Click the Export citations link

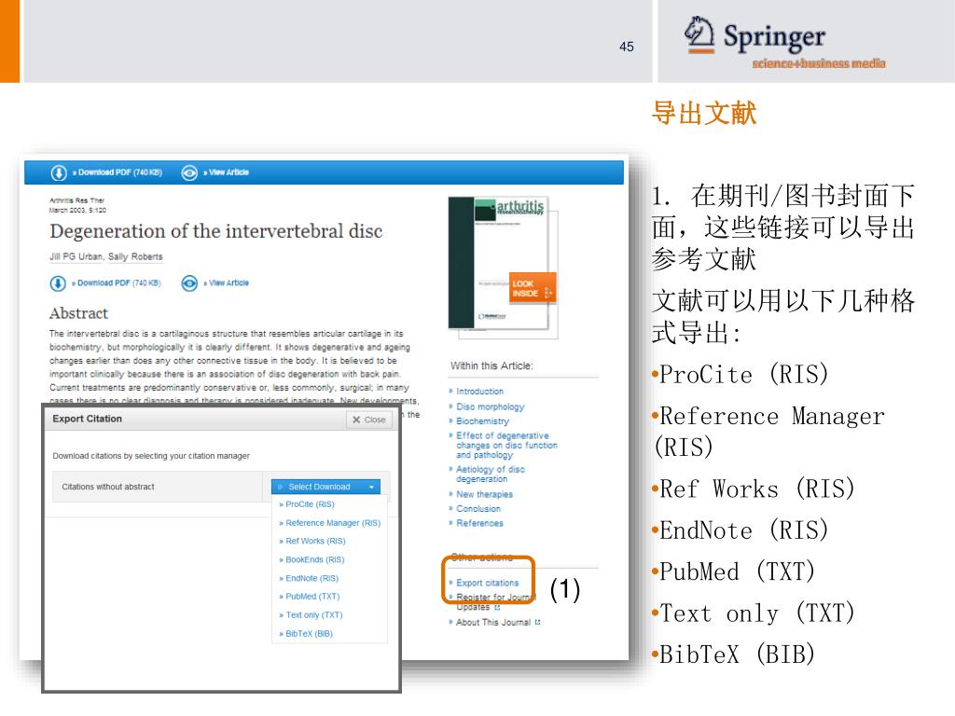click(487, 584)
